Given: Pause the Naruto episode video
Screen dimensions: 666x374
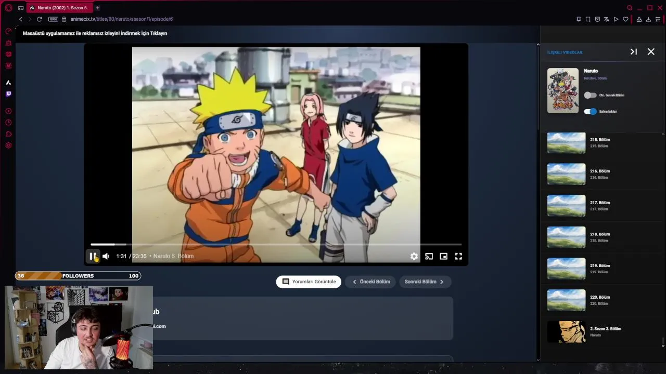Looking at the screenshot, I should pos(92,256).
